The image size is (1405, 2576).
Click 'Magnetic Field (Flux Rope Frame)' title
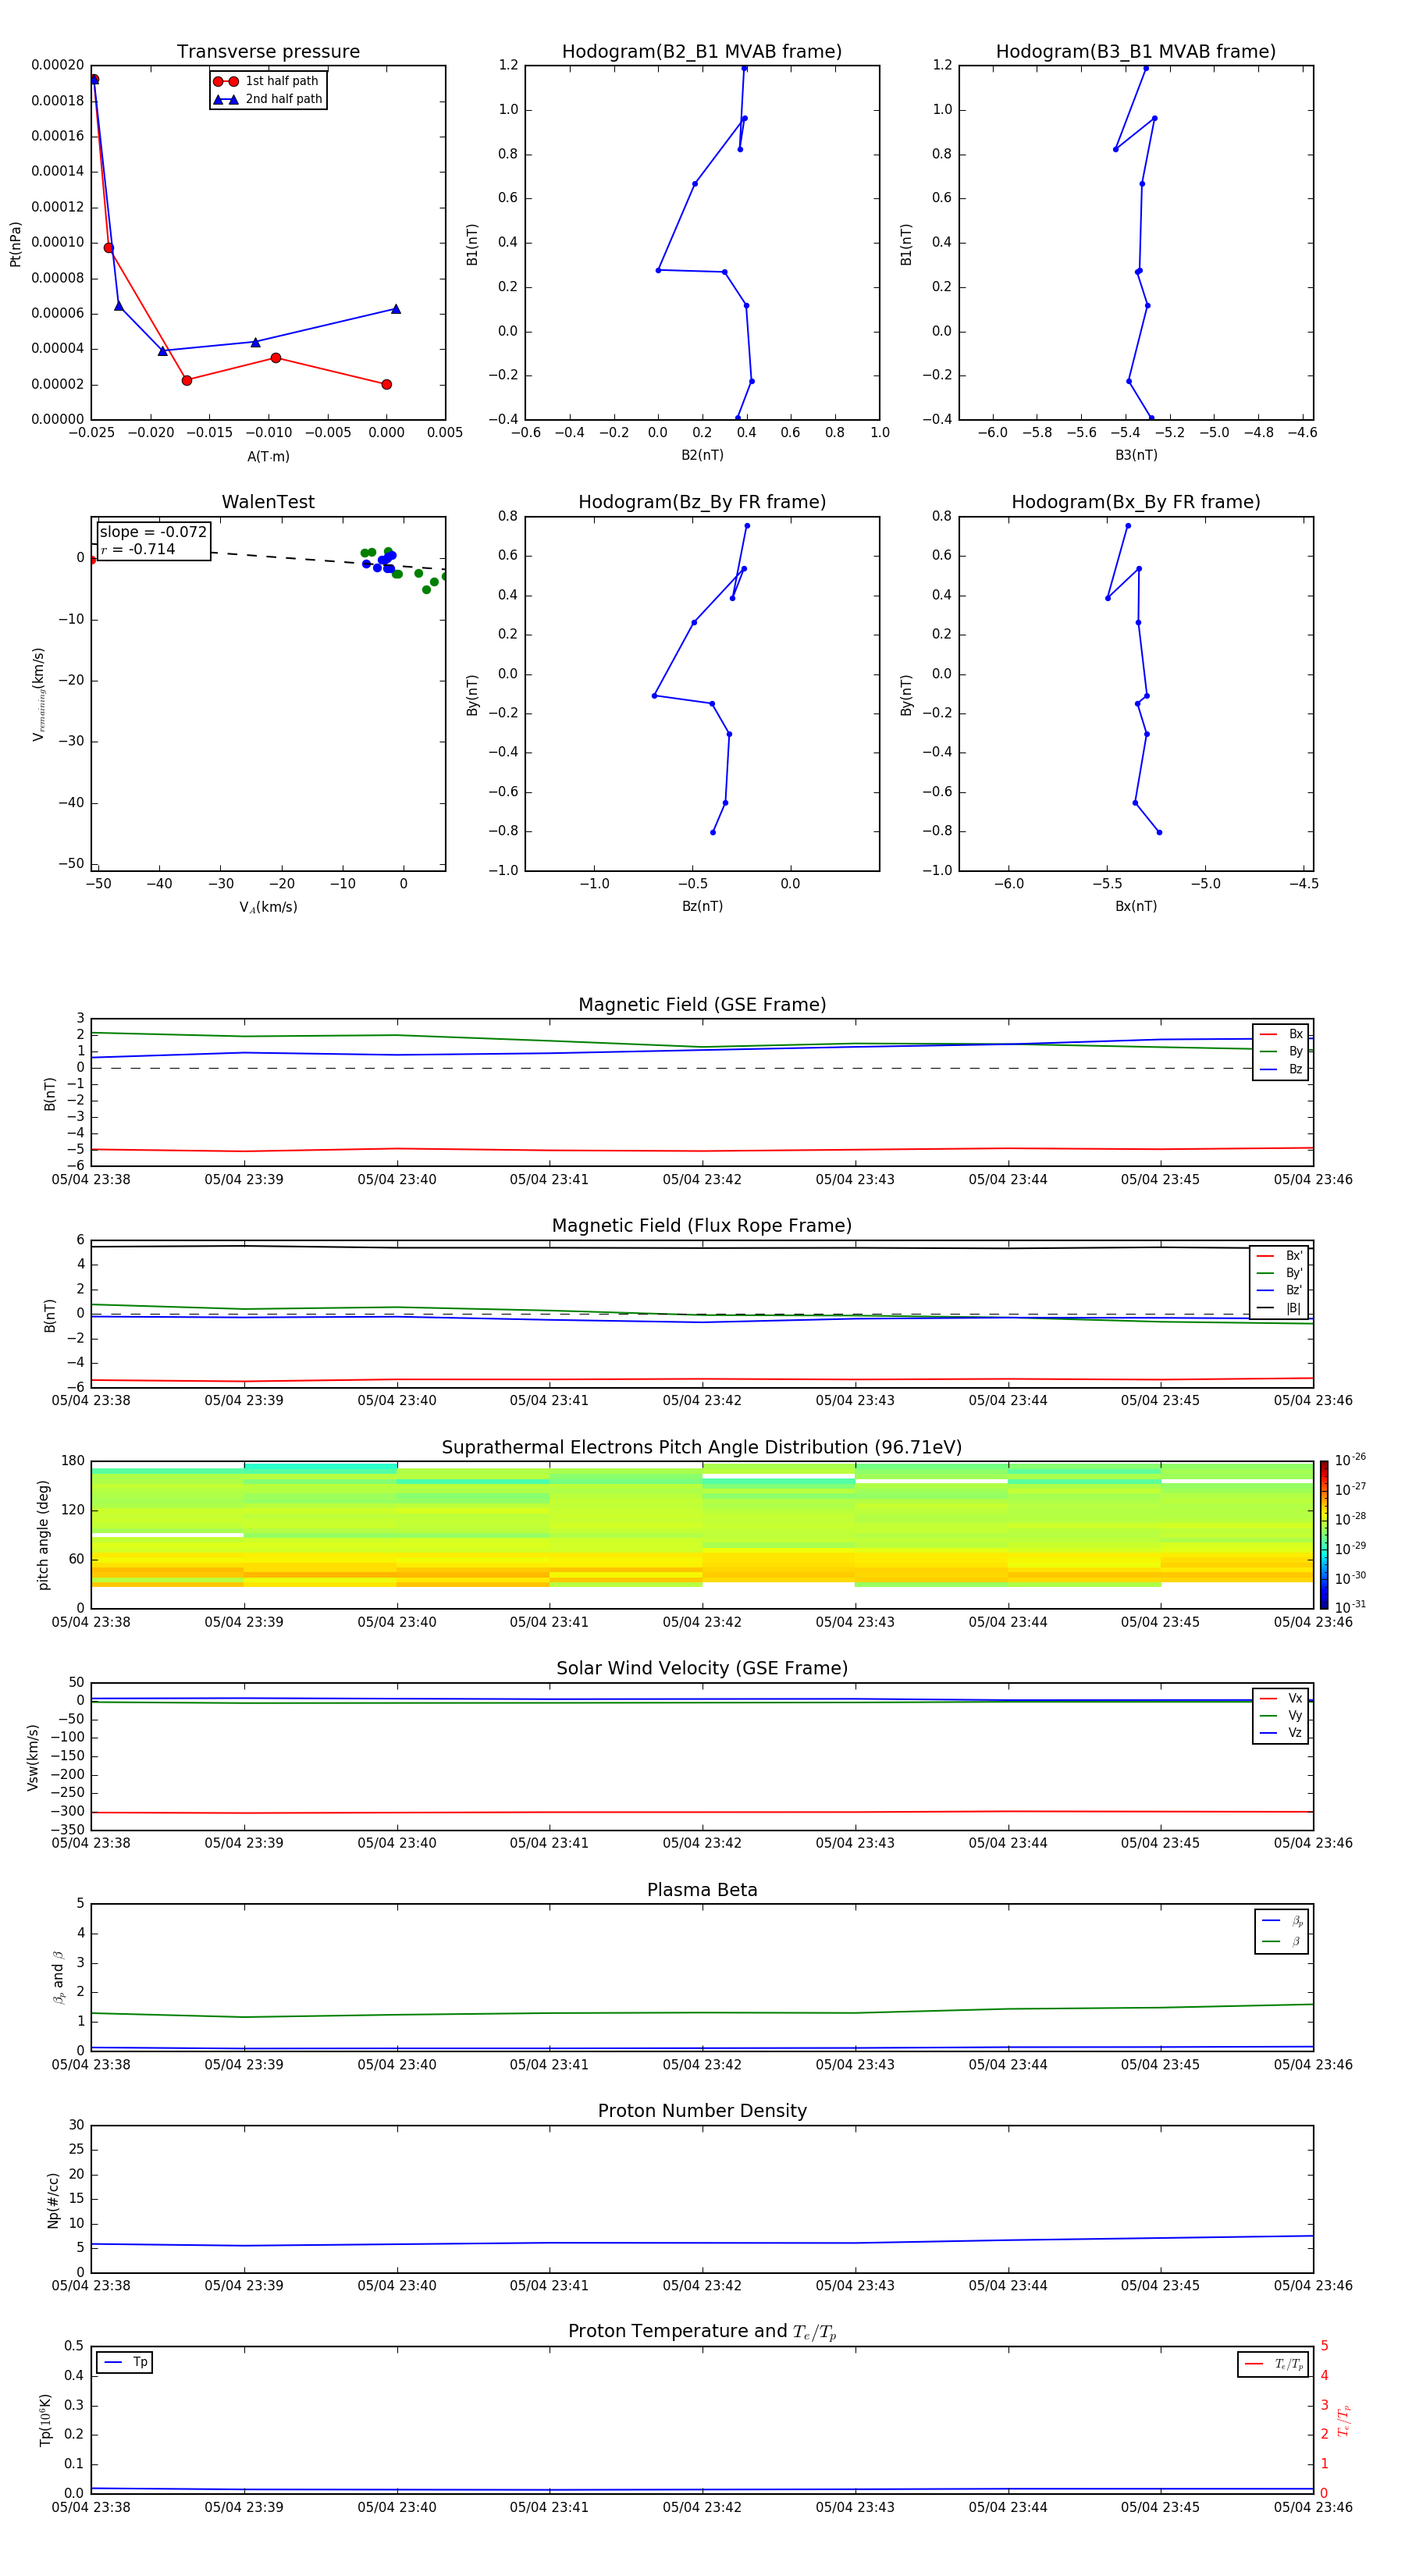tap(702, 1226)
